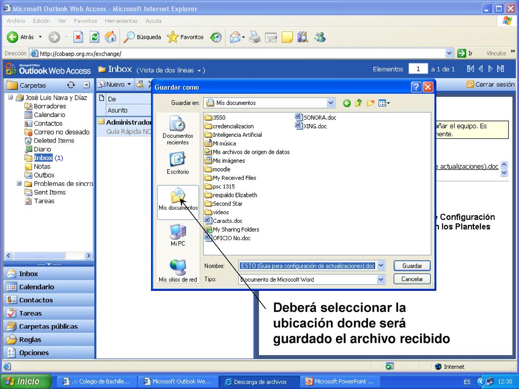519x389 pixels.
Task: Select the Deleted Items folder in tree
Action: pyautogui.click(x=50, y=141)
